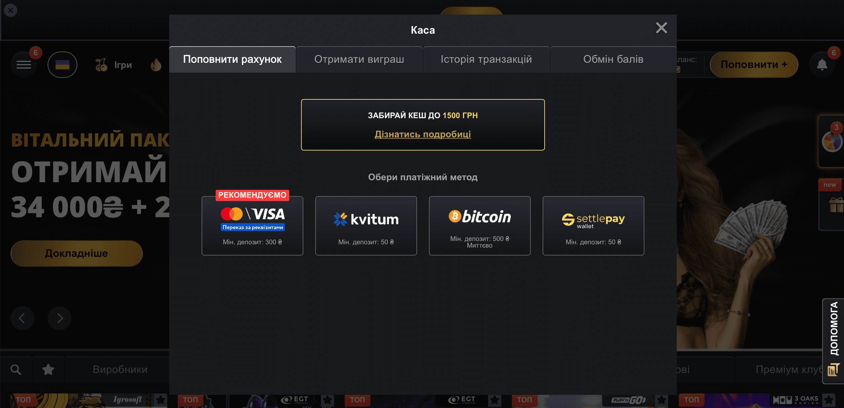Click the left carousel navigation arrow
The width and height of the screenshot is (844, 408).
(22, 318)
